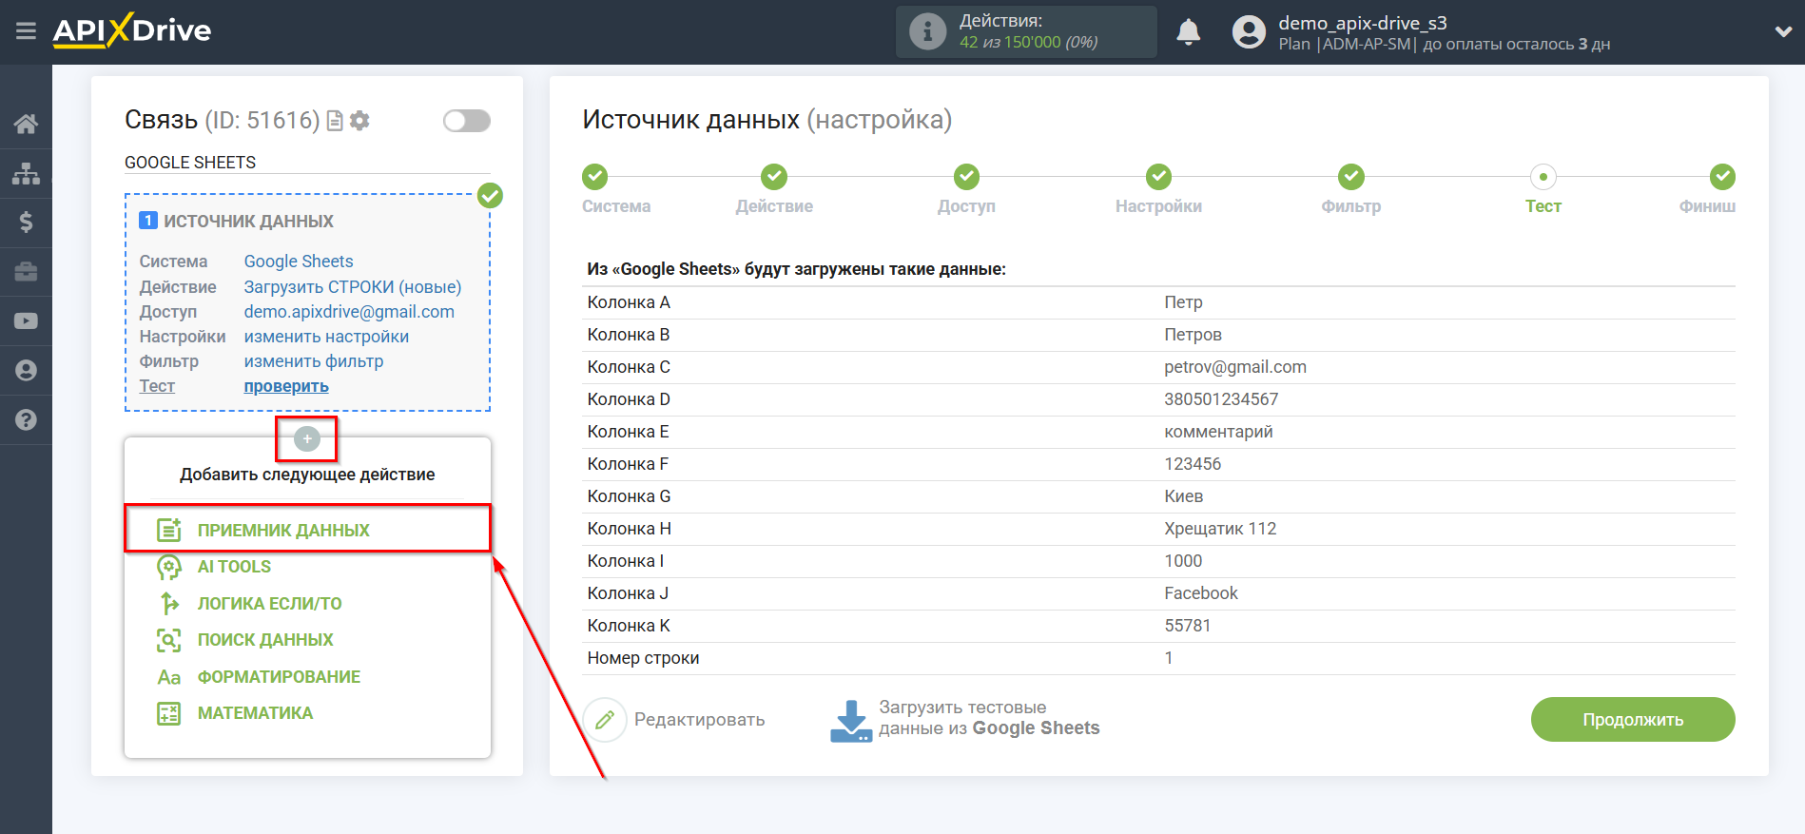Select ФОРМАТИРОВАНИЕ option
Image resolution: width=1805 pixels, height=834 pixels.
[x=279, y=677]
